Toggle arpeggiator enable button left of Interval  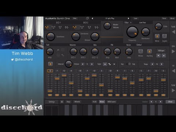[50, 64]
